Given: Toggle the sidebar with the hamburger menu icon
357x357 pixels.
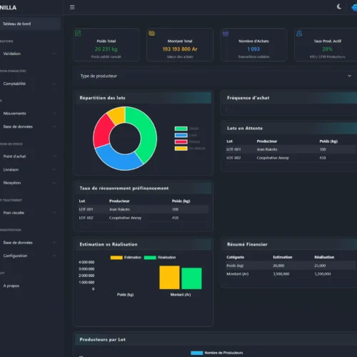Looking at the screenshot, I should [x=72, y=7].
